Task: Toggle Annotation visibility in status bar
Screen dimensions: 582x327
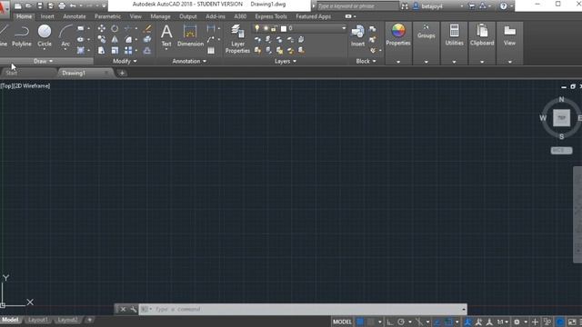Action: pyautogui.click(x=467, y=322)
